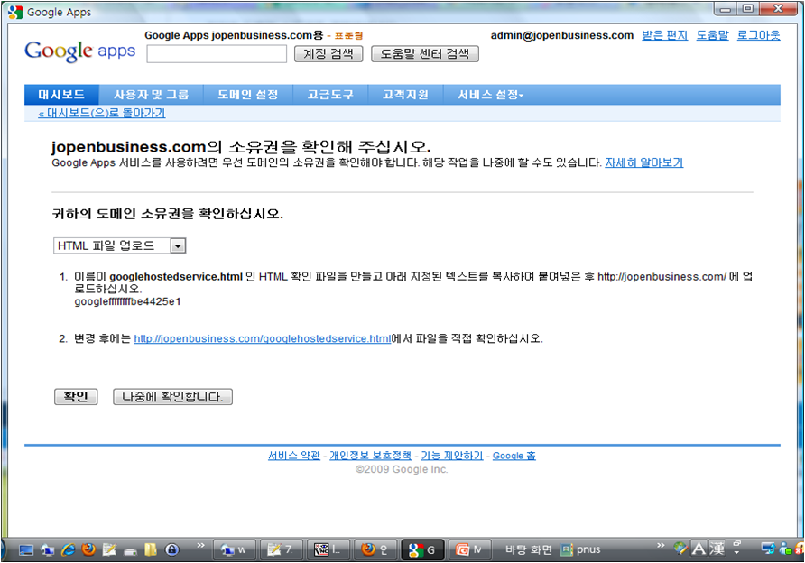This screenshot has width=805, height=563.
Task: Click the 계정 검색 button
Action: coord(328,54)
